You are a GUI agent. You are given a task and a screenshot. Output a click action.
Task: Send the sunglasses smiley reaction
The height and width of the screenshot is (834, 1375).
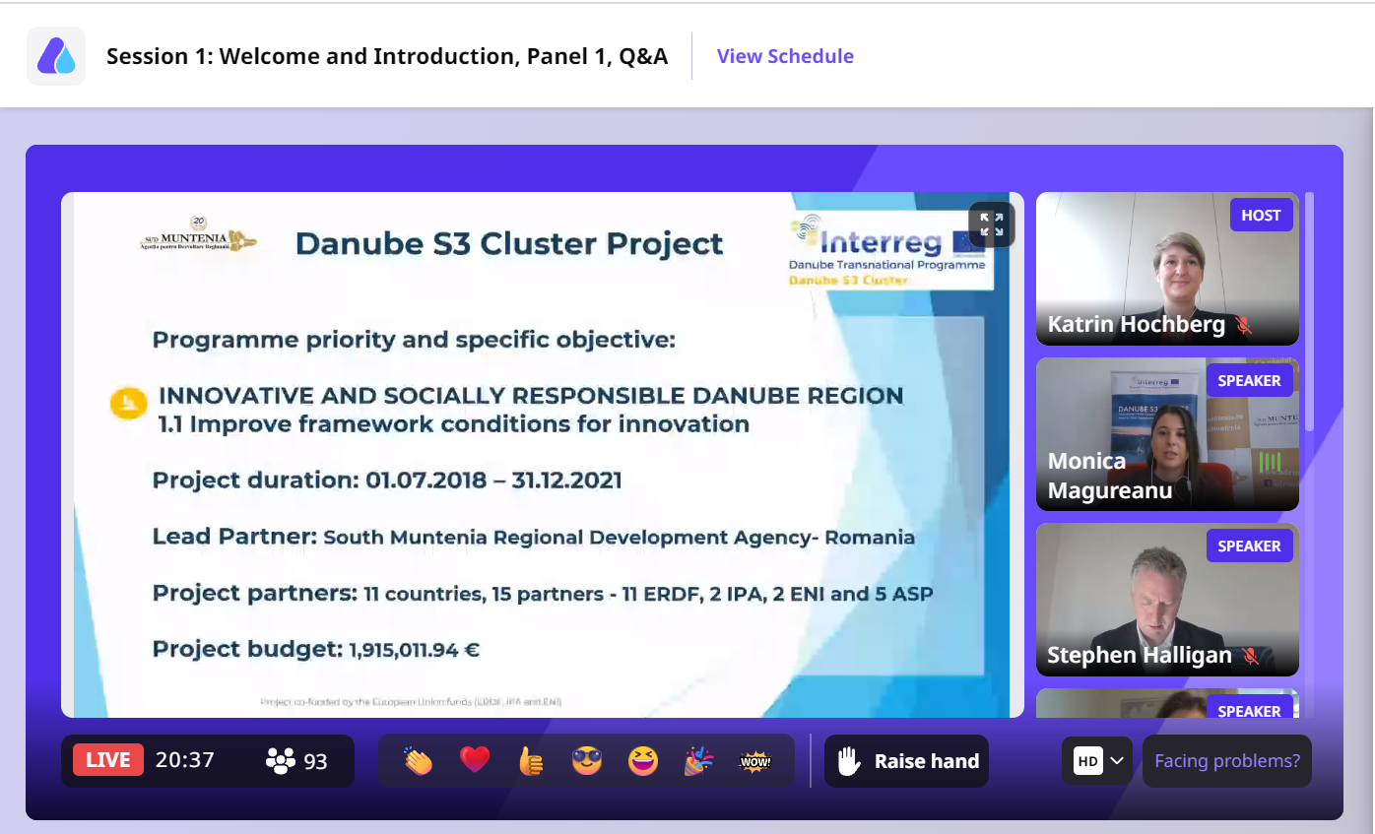(587, 760)
